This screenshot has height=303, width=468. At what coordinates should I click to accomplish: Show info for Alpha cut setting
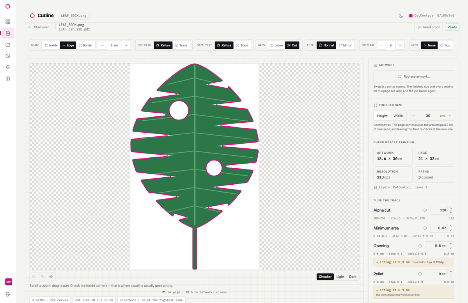click(x=425, y=210)
